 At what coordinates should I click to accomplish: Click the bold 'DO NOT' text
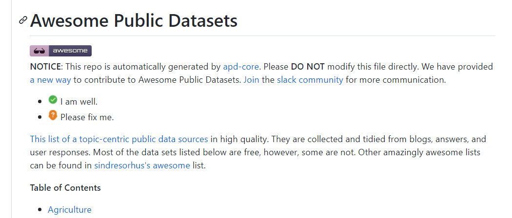[x=307, y=67]
